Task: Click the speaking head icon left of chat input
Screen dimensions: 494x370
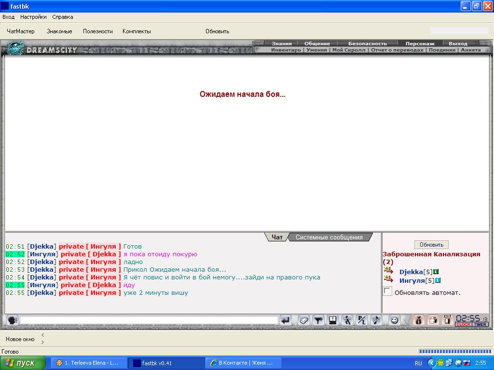Action: [12, 320]
